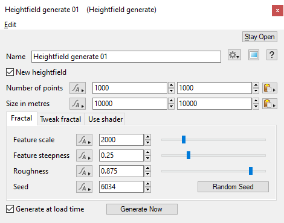Increase first Number of points value with up arrow
Screen dimensions: 284x223
pos(171,85)
